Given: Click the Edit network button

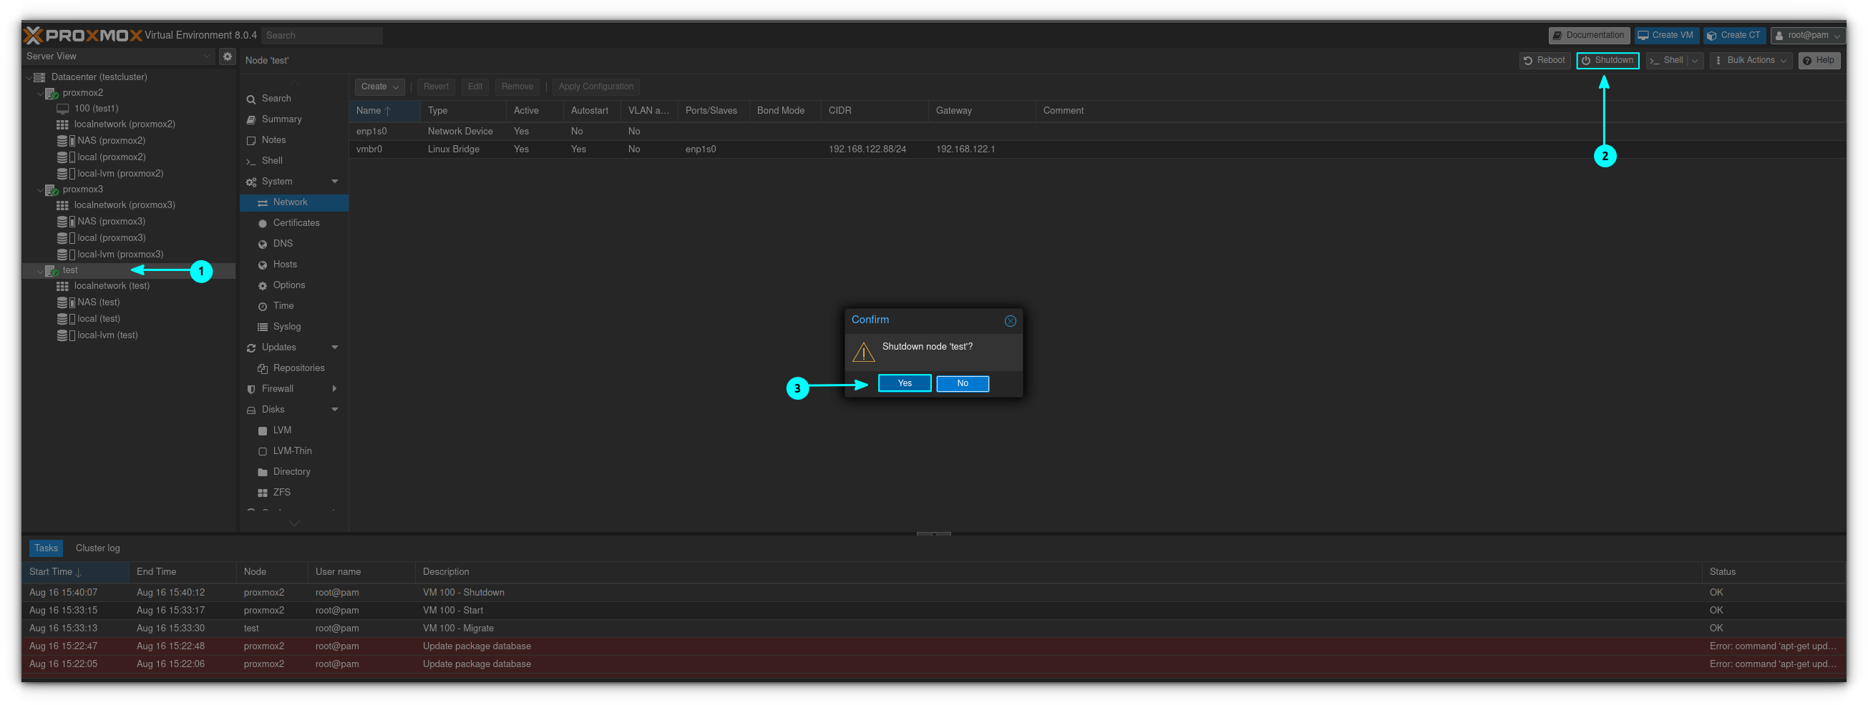Looking at the screenshot, I should point(475,87).
